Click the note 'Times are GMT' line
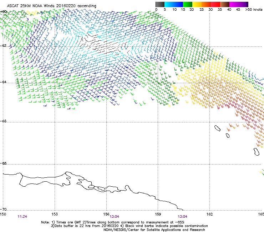Image resolution: width=264 pixels, height=232 pixels. (x=113, y=222)
